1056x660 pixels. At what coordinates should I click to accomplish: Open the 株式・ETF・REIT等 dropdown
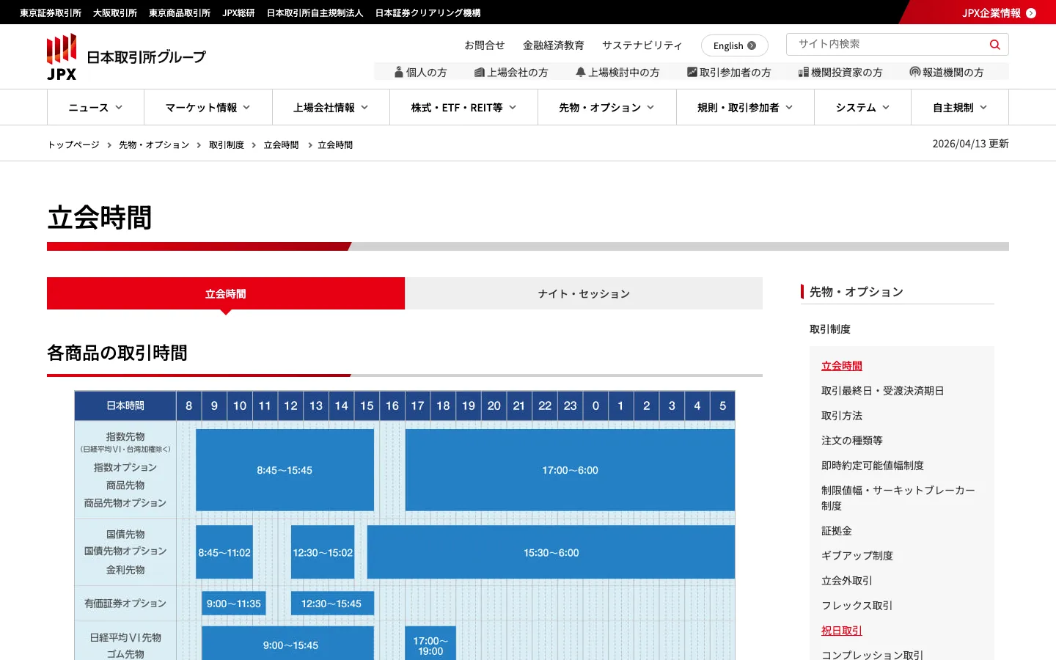tap(463, 108)
